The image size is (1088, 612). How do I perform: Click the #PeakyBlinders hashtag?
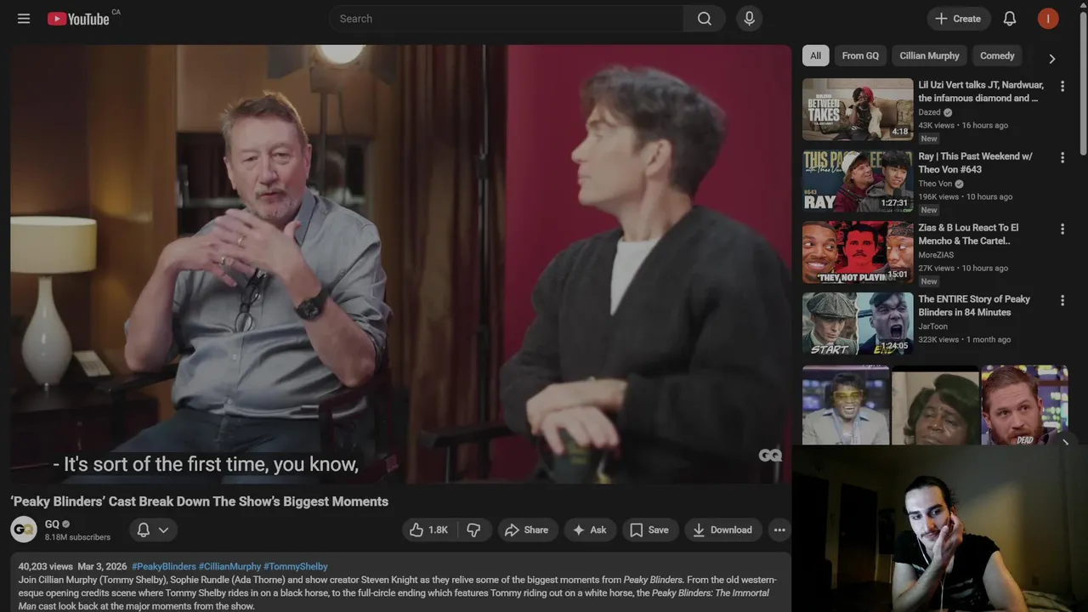coord(164,566)
